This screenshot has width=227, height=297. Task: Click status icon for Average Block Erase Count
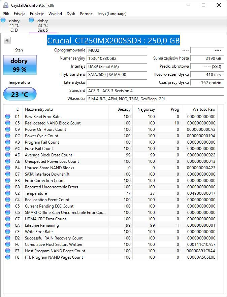point(8,155)
